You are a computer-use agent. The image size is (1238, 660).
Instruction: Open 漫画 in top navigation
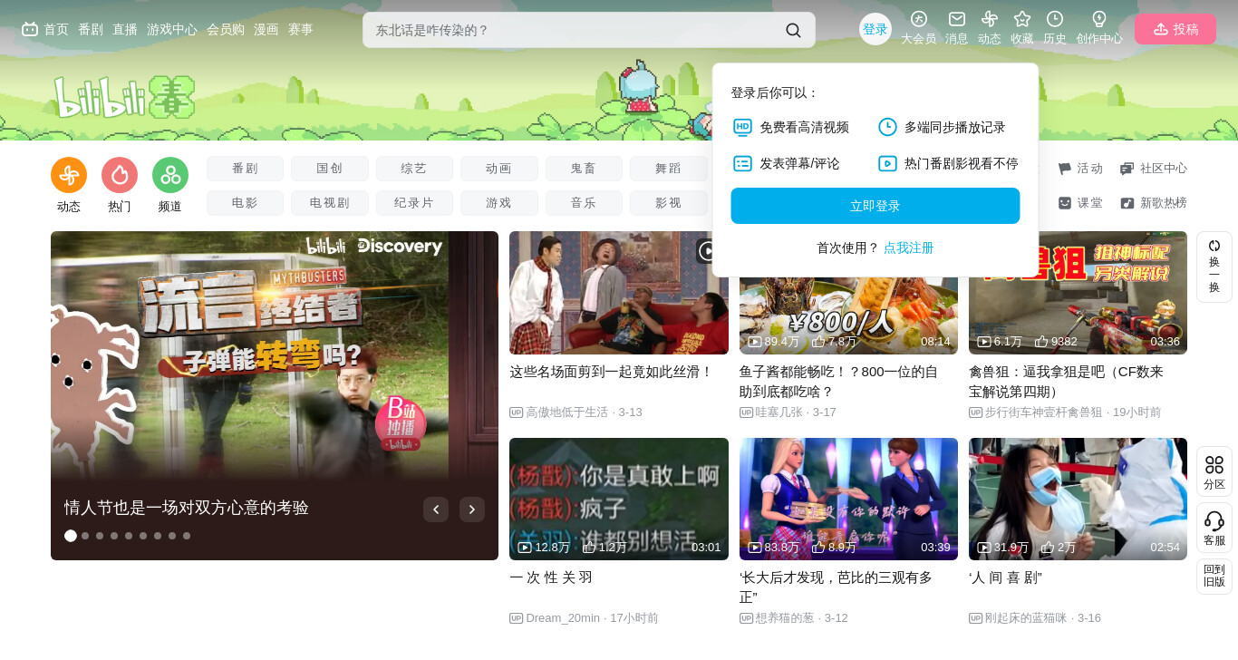coord(266,29)
